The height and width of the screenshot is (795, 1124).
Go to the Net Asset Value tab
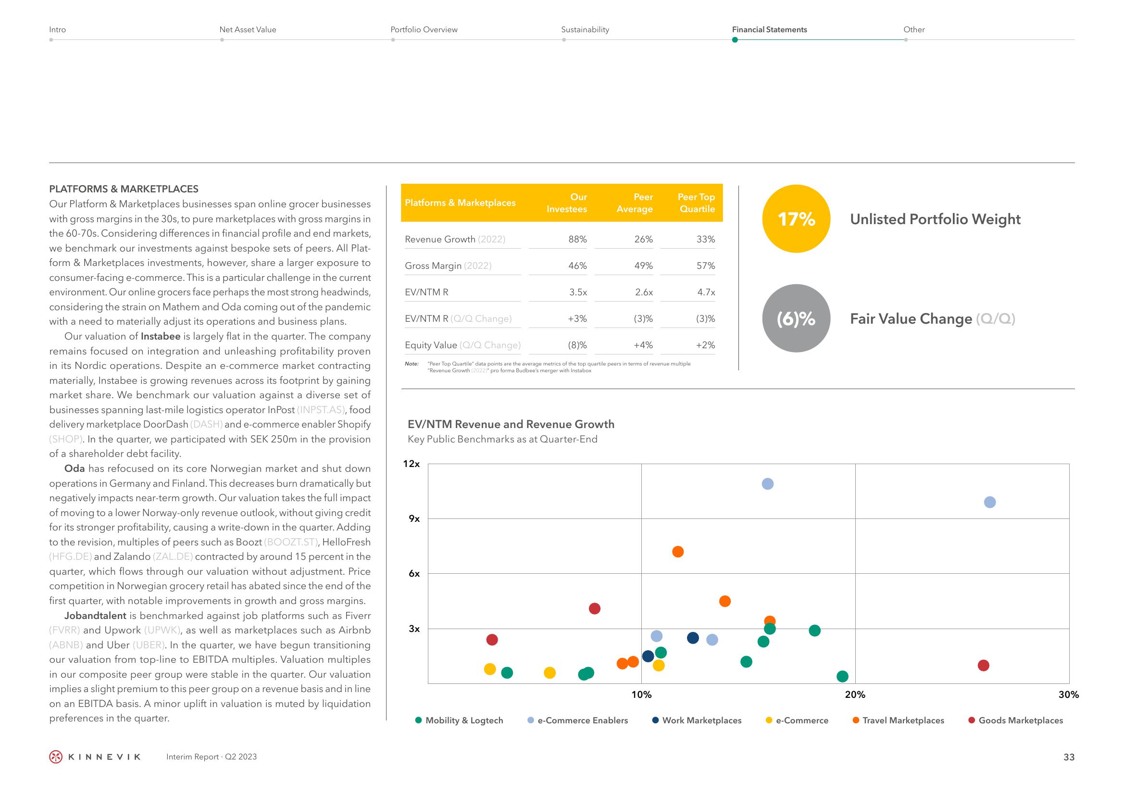[x=248, y=29]
